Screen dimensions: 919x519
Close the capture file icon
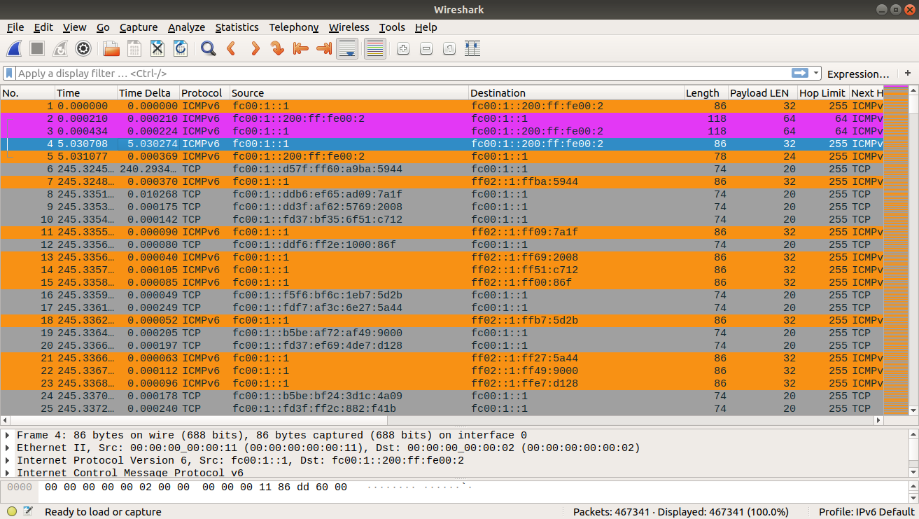(157, 48)
